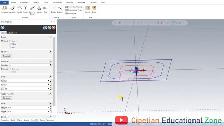Click SECTION VIEW: OFF status entry
Image resolution: width=224 pixels, height=126 pixels.
[x=98, y=124]
